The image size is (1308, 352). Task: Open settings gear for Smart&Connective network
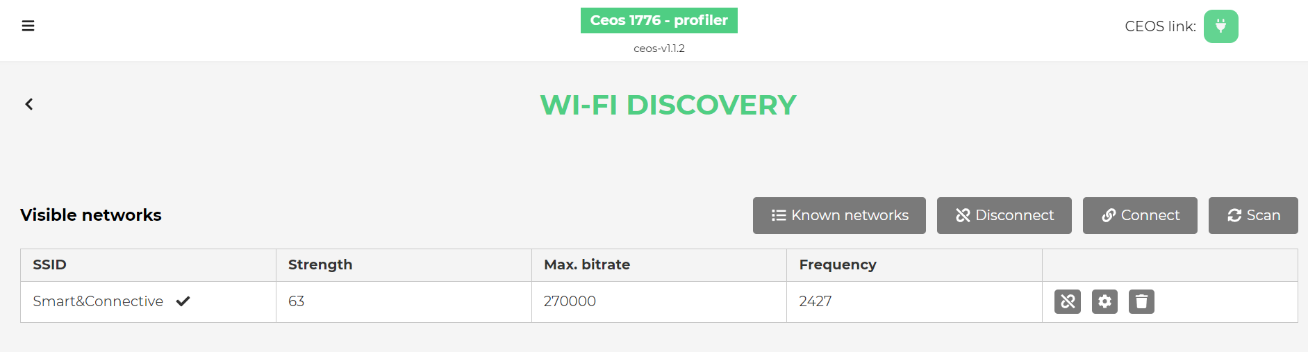coord(1104,301)
